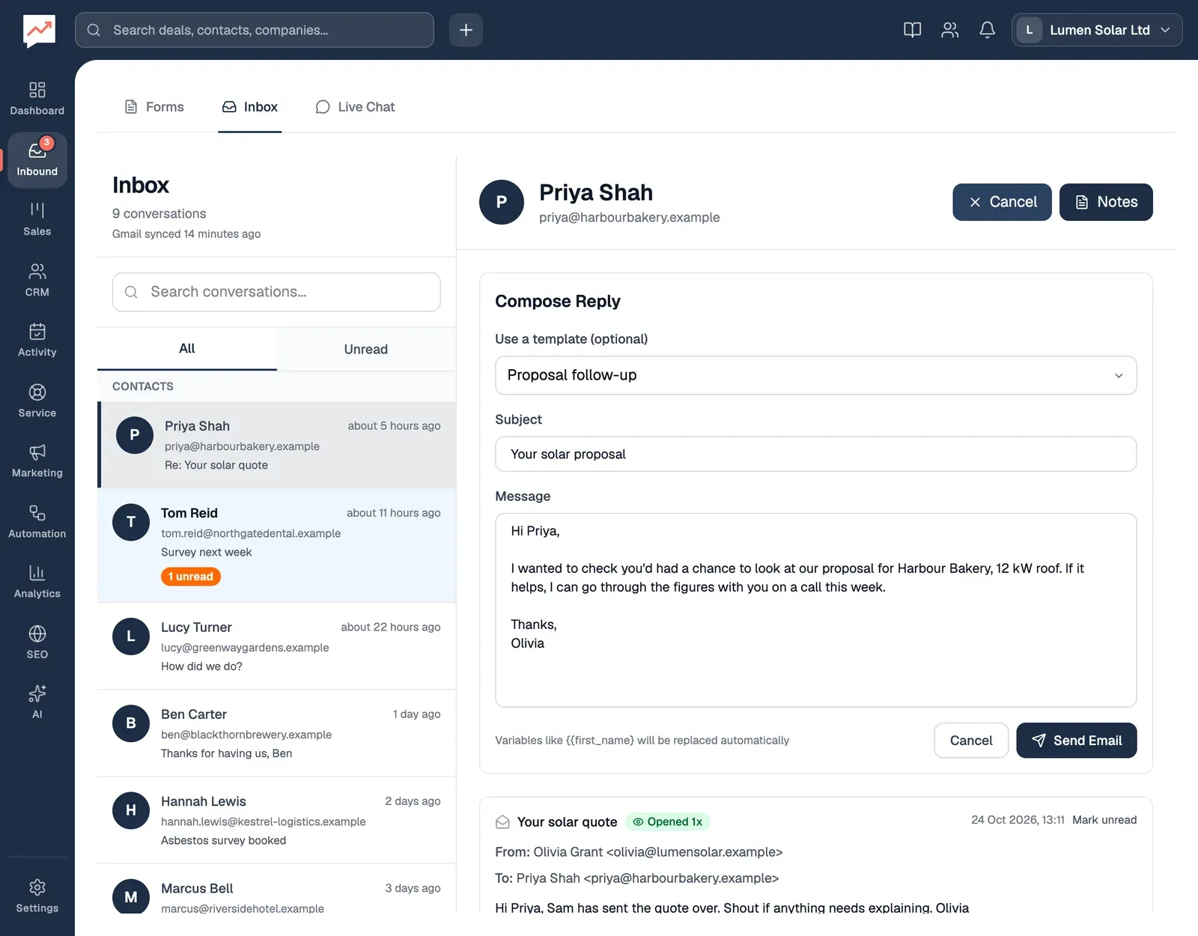
Task: Filter conversations by Unread tab
Action: point(365,349)
